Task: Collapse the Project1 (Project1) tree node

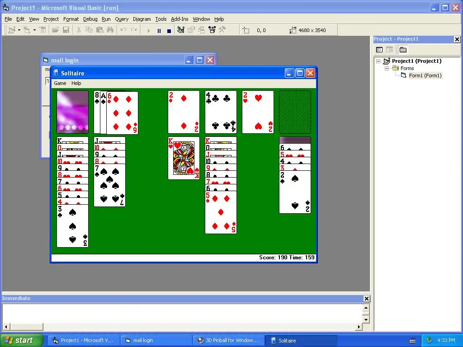Action: pyautogui.click(x=378, y=61)
